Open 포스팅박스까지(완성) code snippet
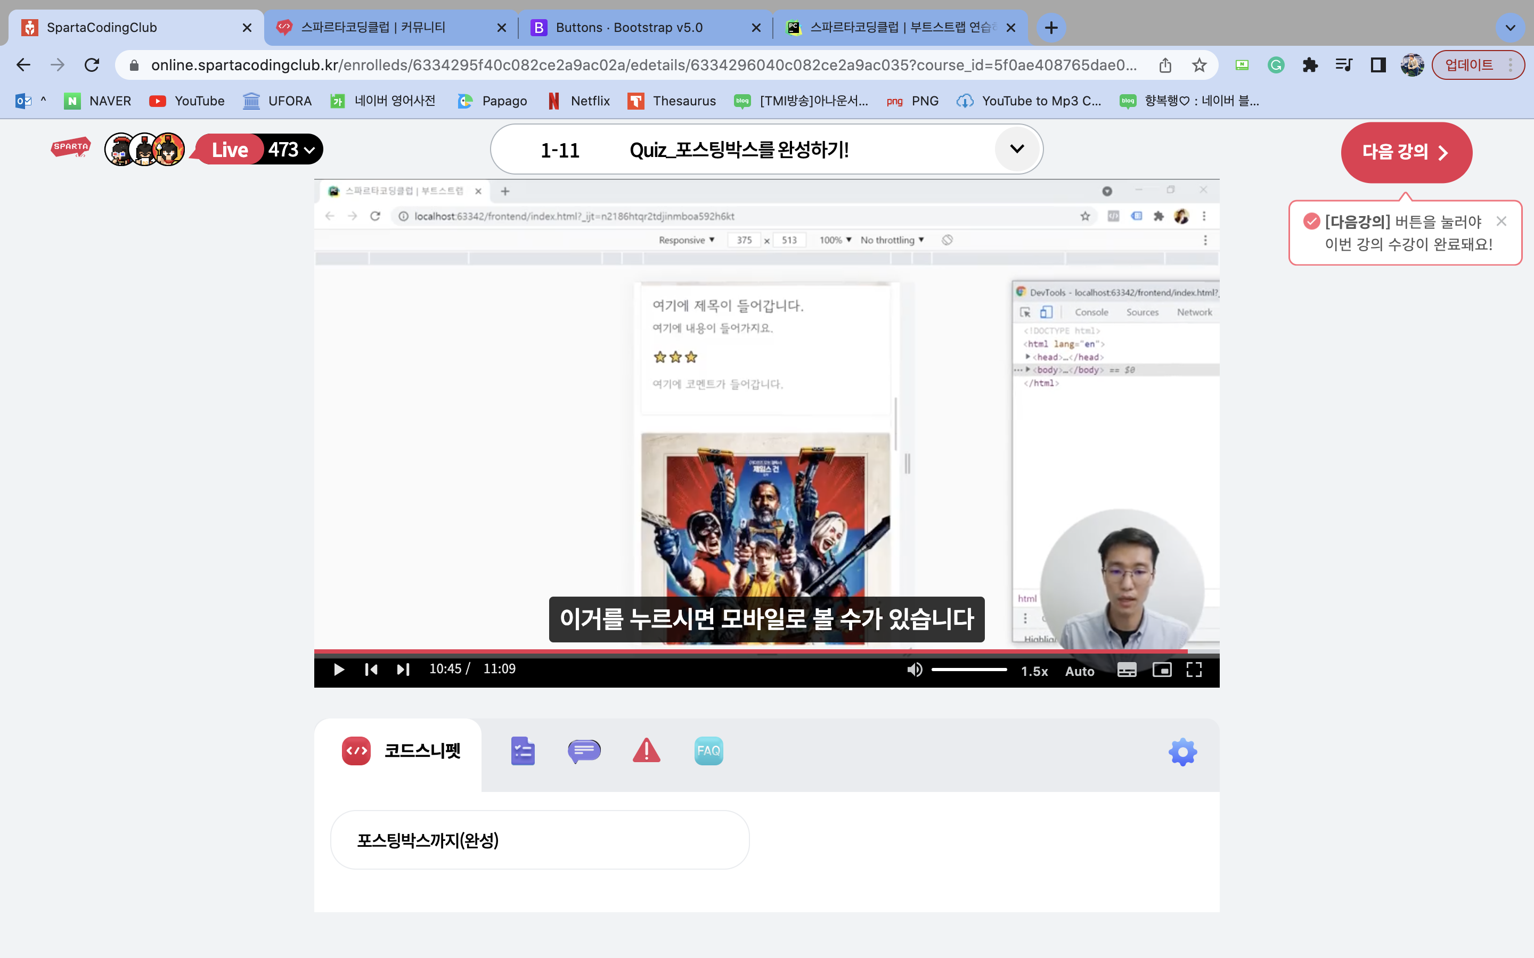The image size is (1534, 958). coord(540,840)
